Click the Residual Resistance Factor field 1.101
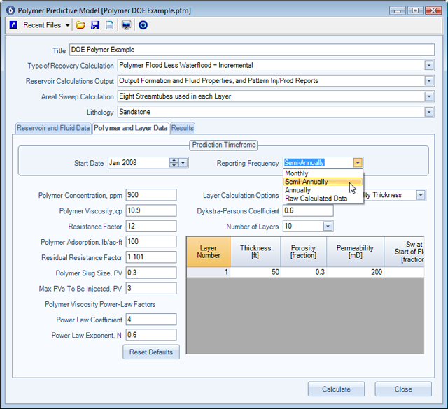The height and width of the screenshot is (409, 448). point(151,257)
